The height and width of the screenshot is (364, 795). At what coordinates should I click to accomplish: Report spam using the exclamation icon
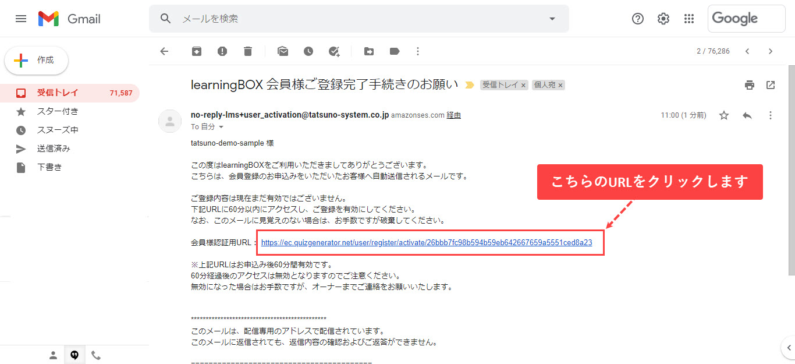[222, 51]
